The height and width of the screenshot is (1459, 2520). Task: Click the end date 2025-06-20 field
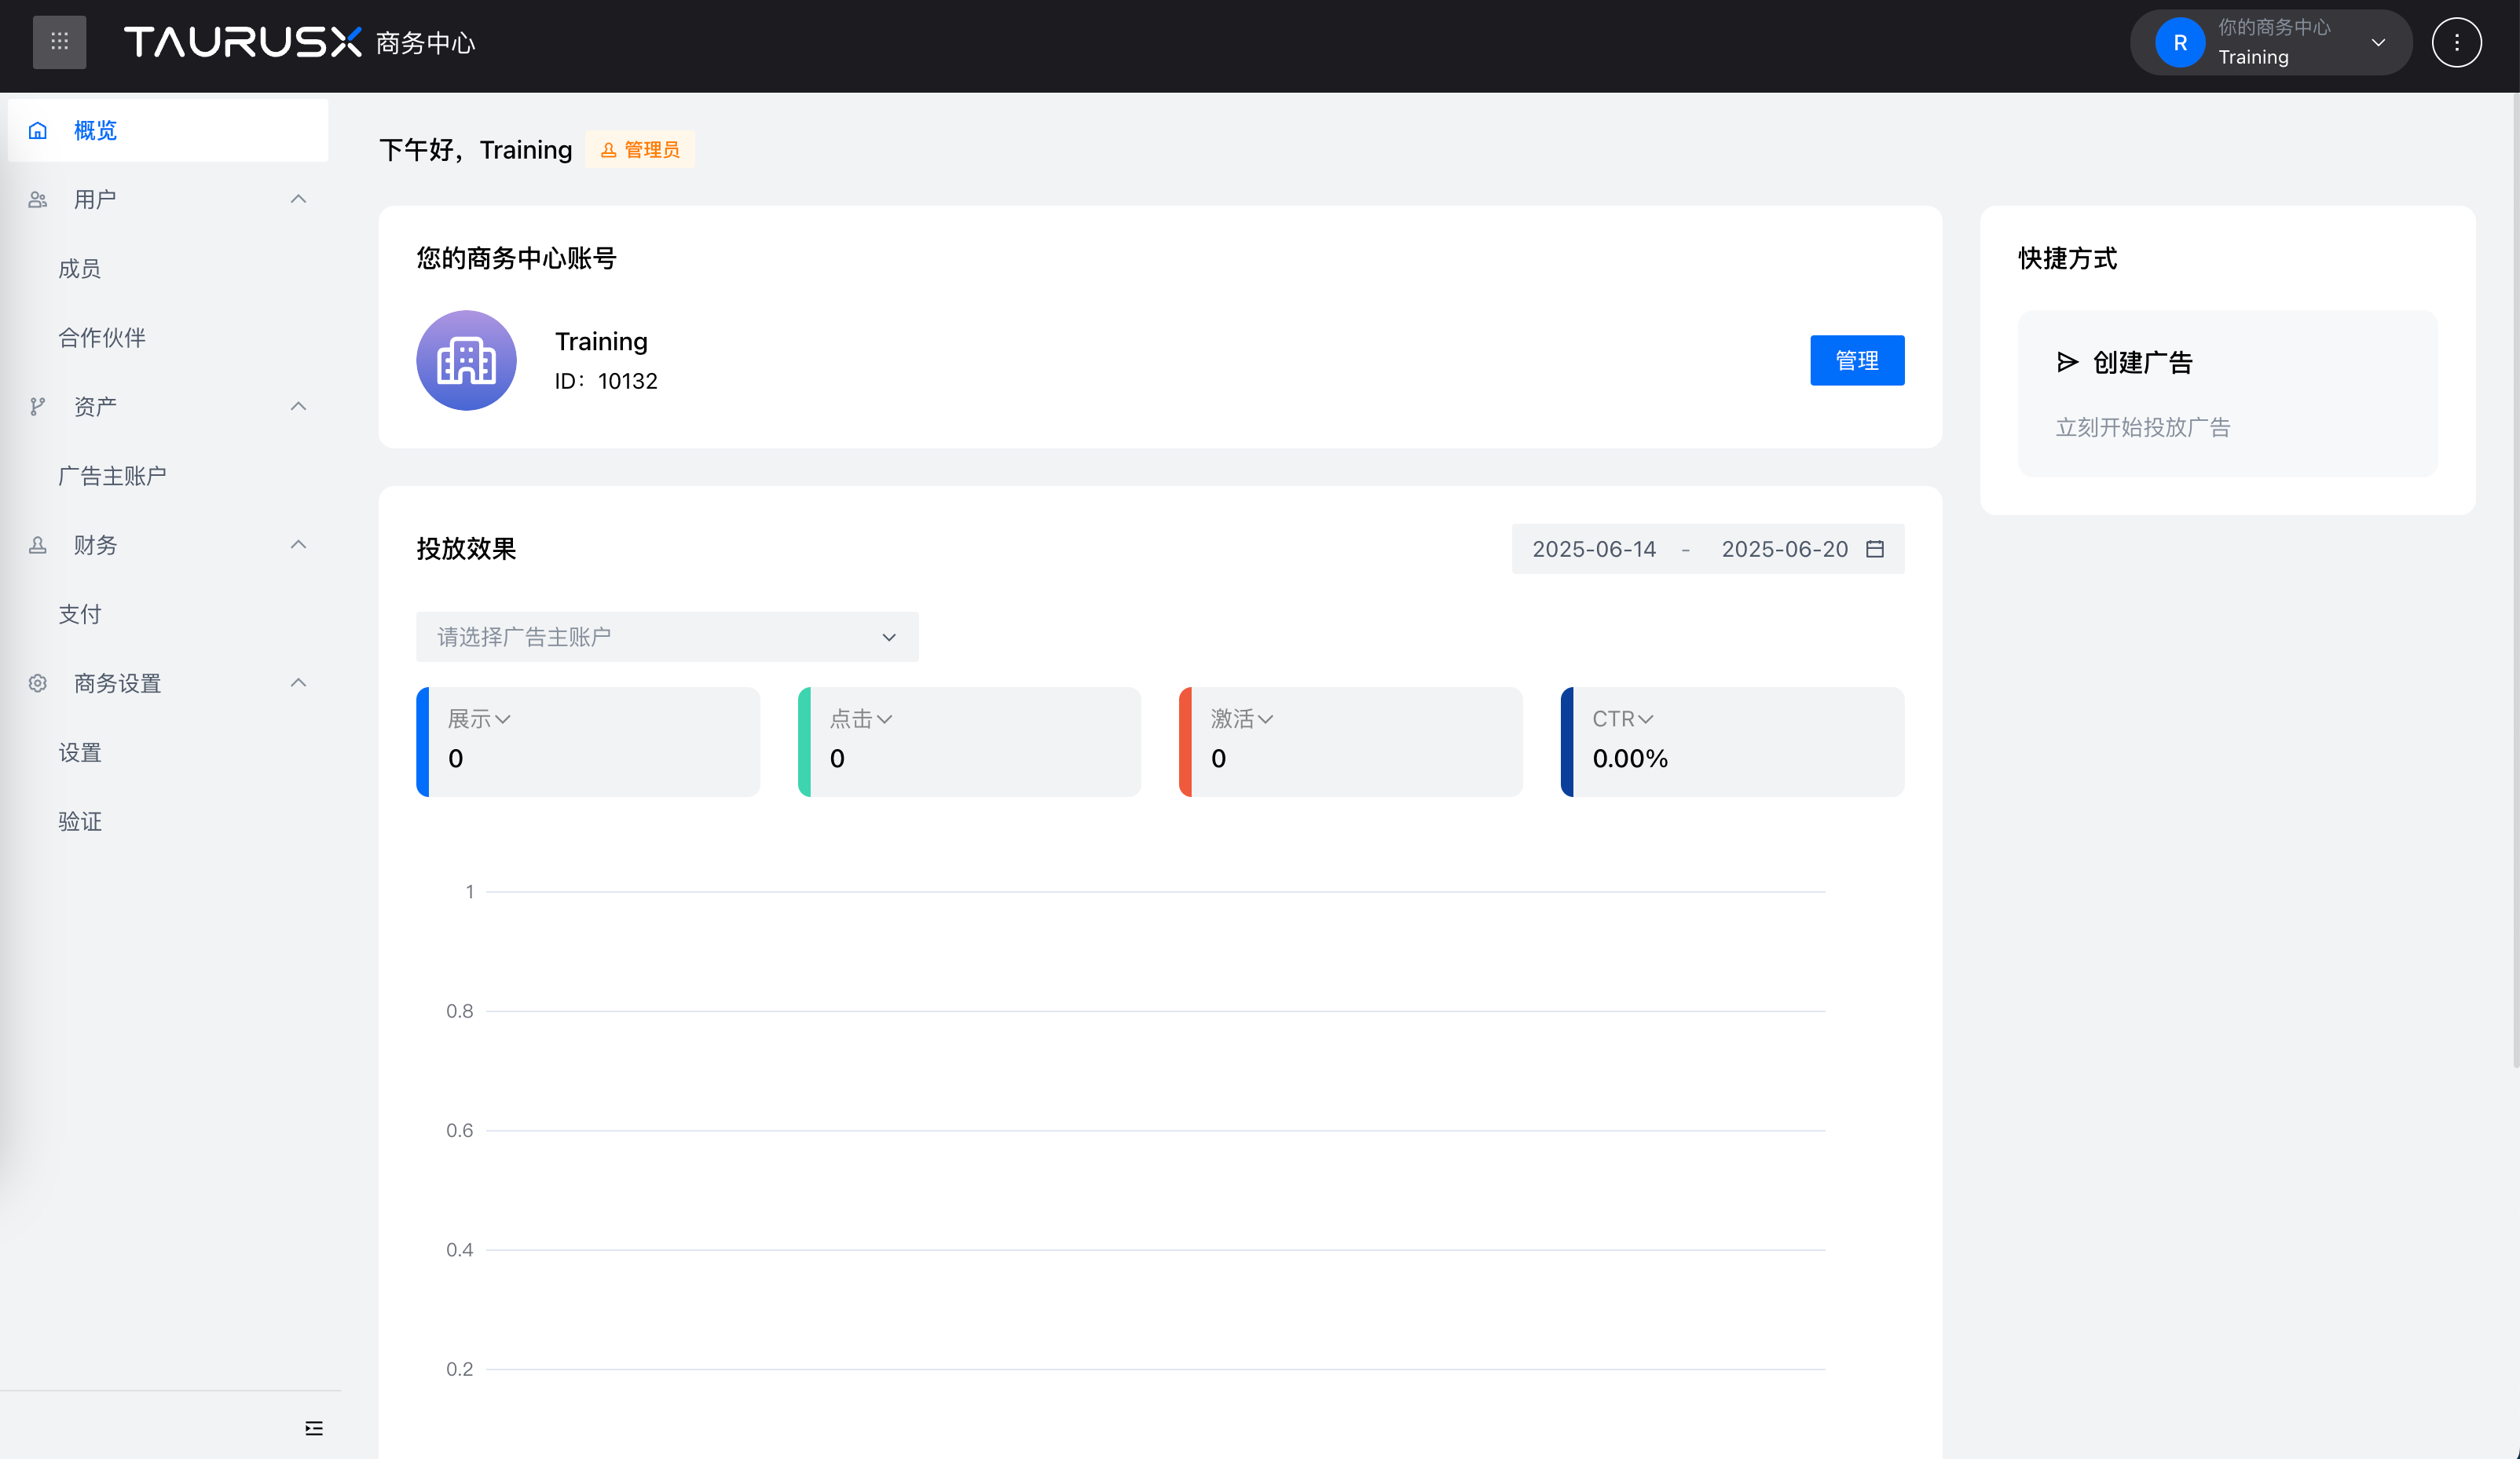pyautogui.click(x=1785, y=549)
